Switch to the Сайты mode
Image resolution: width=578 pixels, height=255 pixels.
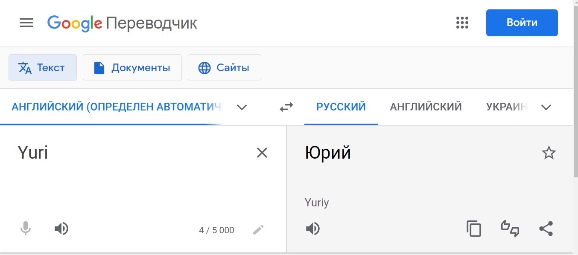click(x=225, y=68)
